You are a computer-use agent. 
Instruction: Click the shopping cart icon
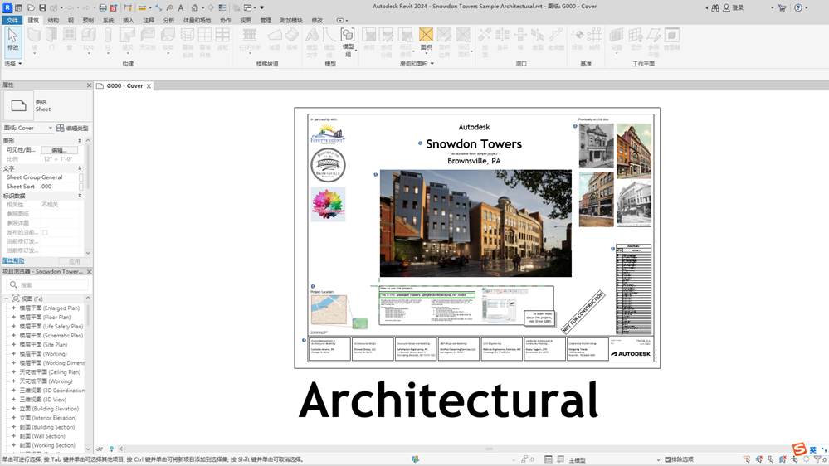[x=782, y=7]
